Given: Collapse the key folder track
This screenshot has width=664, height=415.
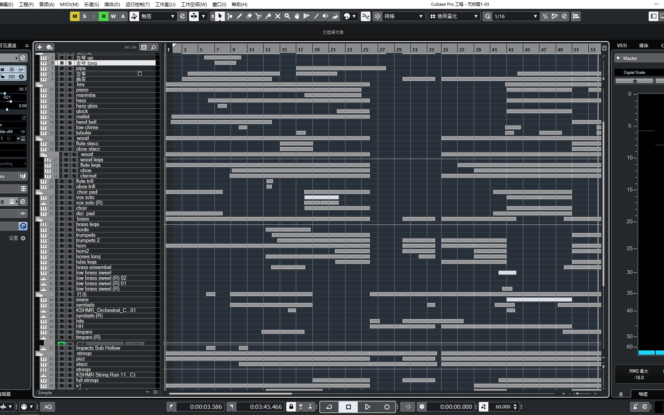Looking at the screenshot, I should point(39,85).
